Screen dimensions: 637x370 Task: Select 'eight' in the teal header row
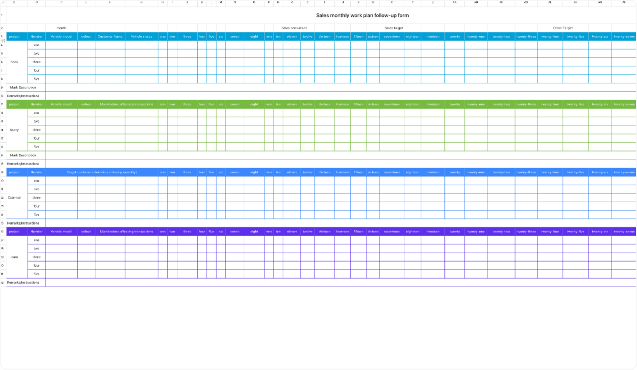[x=254, y=37]
